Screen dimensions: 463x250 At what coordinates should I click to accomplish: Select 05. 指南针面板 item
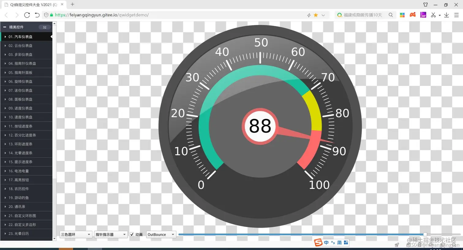click(26, 72)
